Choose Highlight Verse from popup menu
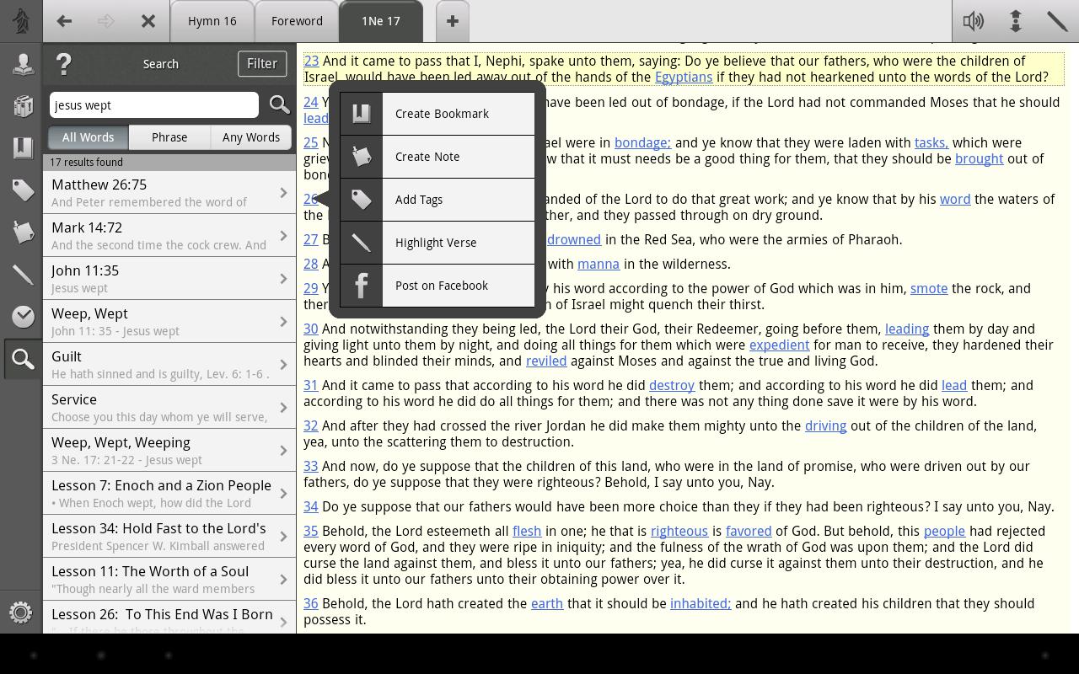Image resolution: width=1079 pixels, height=674 pixels. click(438, 243)
